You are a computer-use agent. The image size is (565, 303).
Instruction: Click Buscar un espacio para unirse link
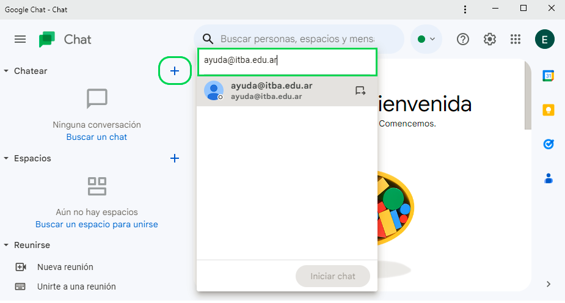point(97,224)
